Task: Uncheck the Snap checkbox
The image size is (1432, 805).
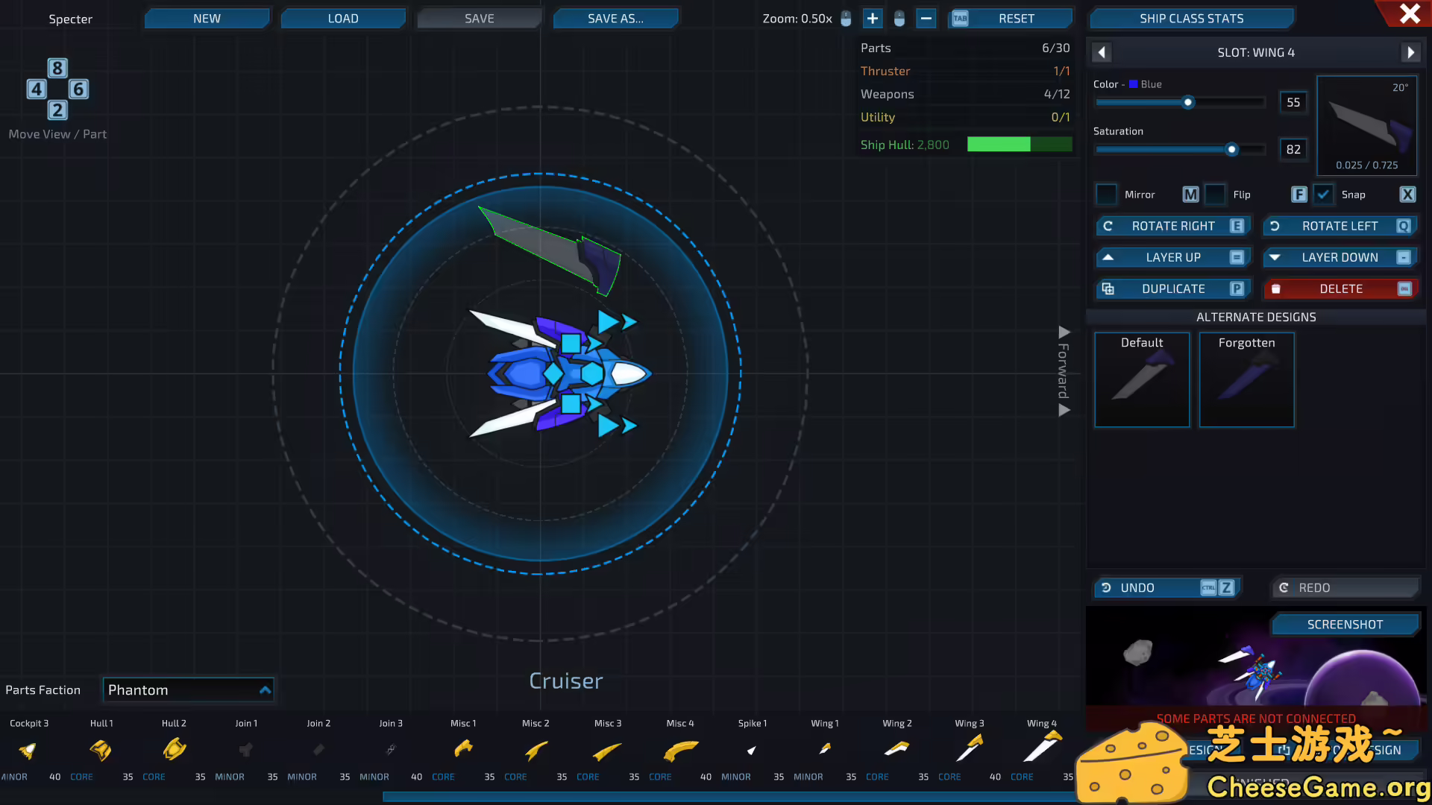Action: coord(1323,195)
